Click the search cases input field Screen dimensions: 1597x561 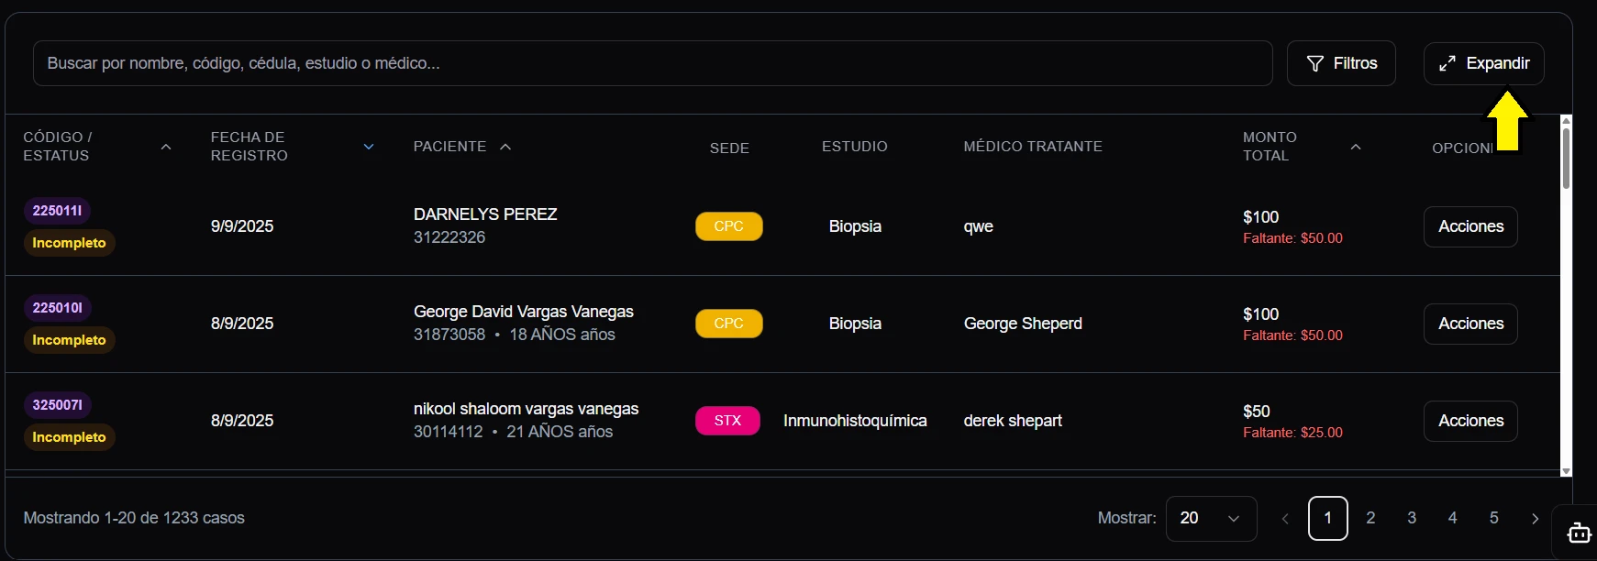(x=652, y=63)
